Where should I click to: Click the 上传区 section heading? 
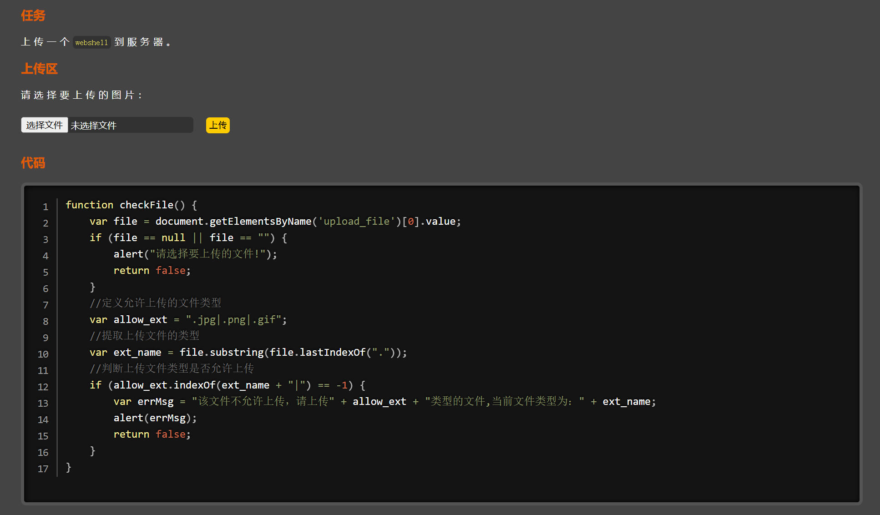tap(39, 69)
